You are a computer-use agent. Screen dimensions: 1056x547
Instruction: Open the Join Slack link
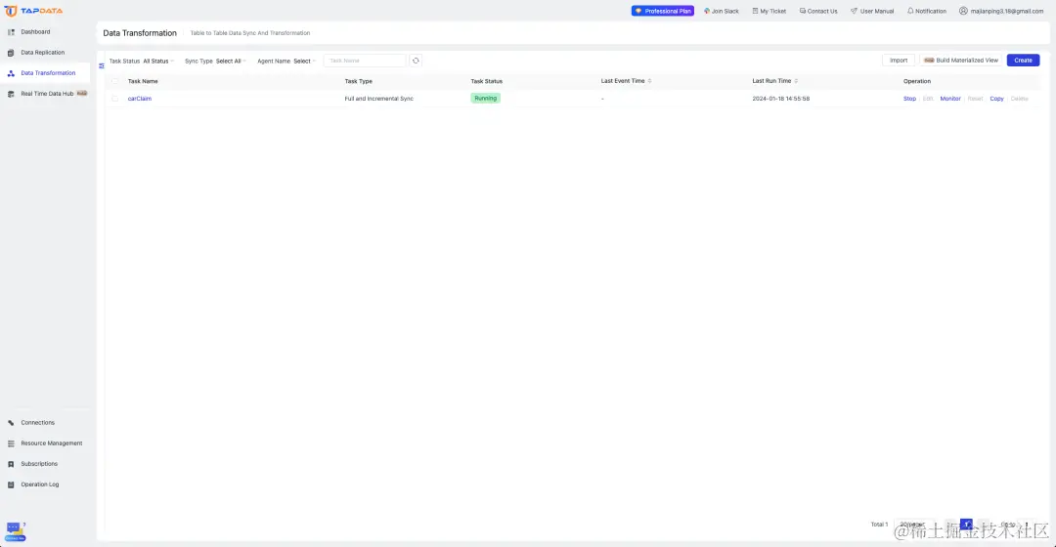[722, 11]
